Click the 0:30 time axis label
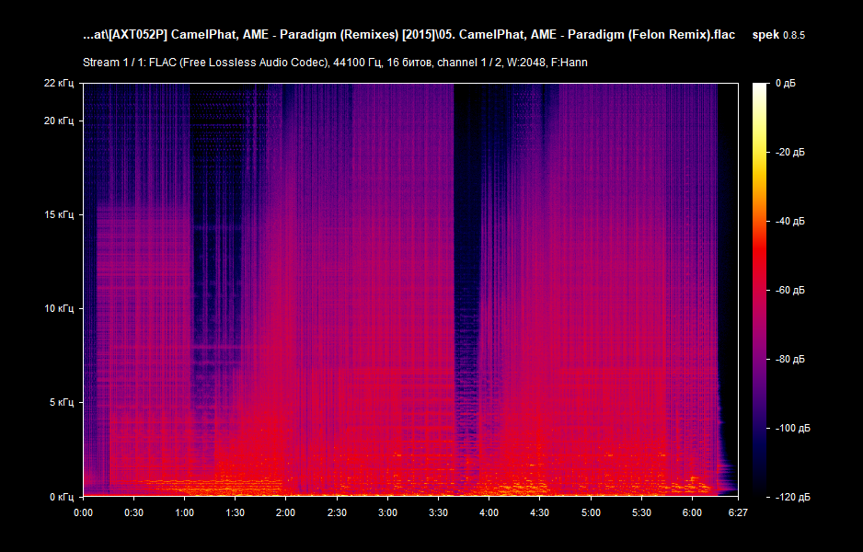Screen dimensions: 863x552 click(133, 513)
